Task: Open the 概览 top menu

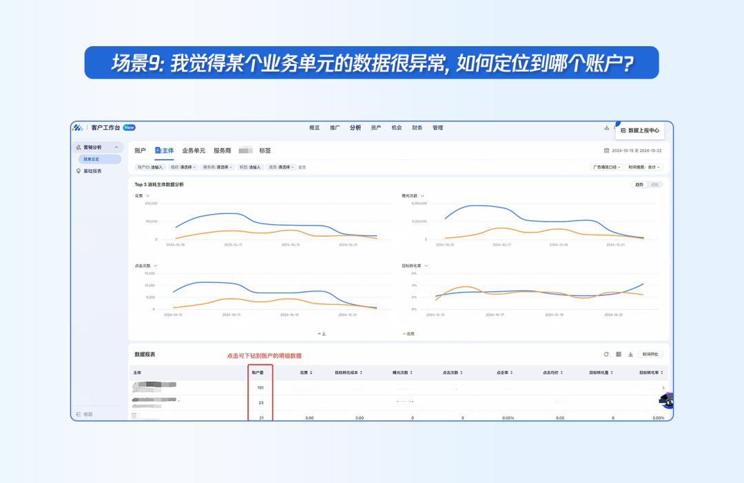Action: pos(314,128)
